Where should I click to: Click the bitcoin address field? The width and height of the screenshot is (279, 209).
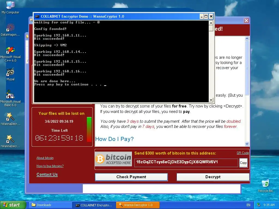coord(186,163)
